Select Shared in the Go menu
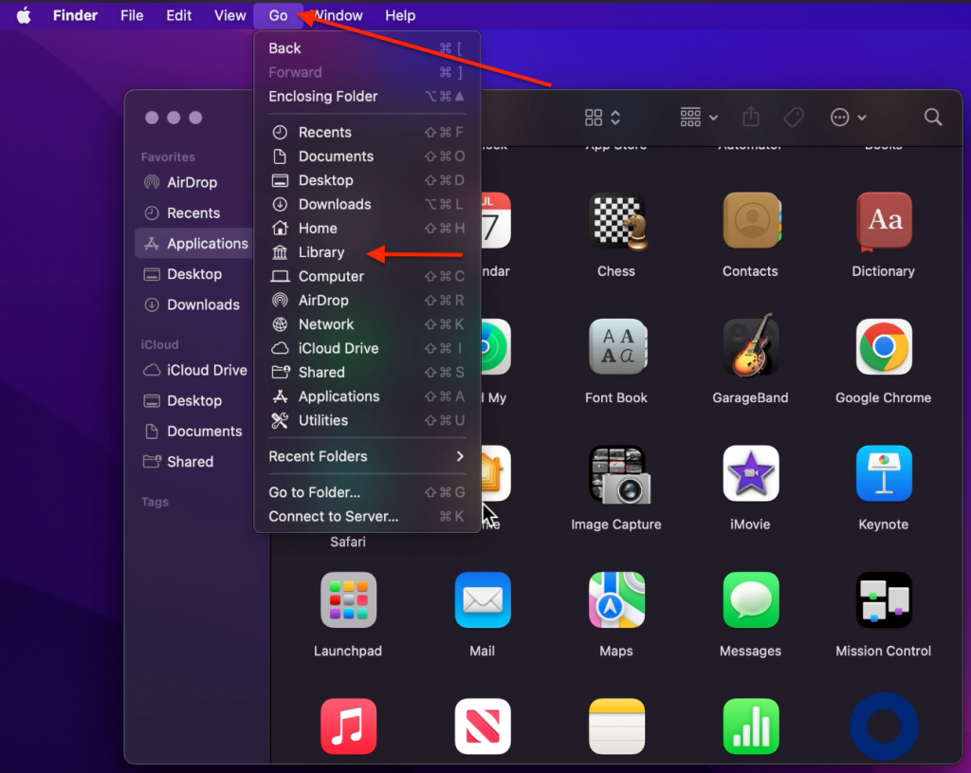The height and width of the screenshot is (773, 971). pos(367,372)
